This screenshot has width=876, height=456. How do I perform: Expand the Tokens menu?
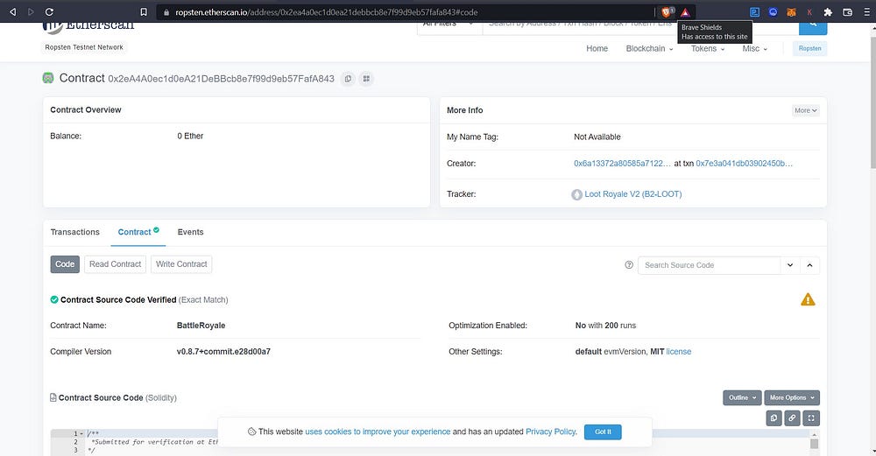708,48
